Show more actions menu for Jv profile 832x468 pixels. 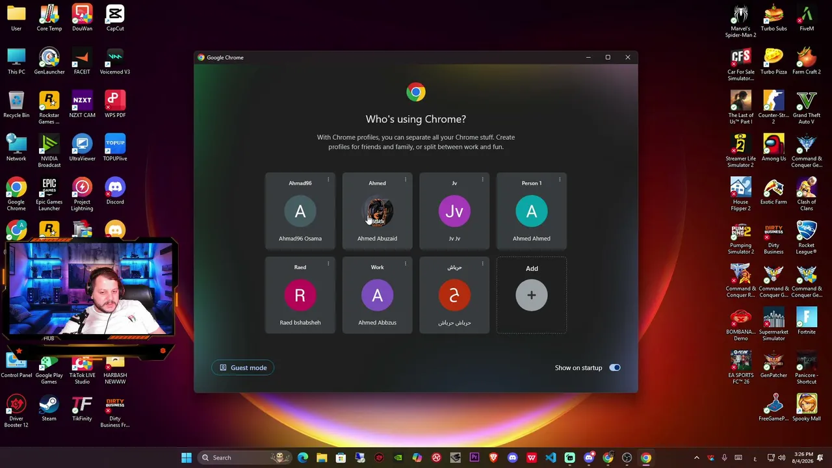pos(483,180)
